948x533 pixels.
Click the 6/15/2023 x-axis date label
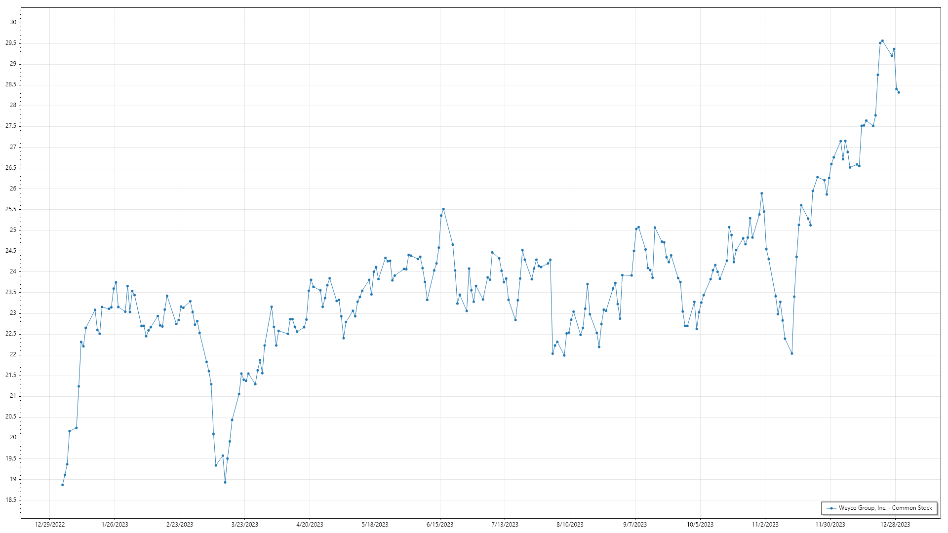coord(439,525)
